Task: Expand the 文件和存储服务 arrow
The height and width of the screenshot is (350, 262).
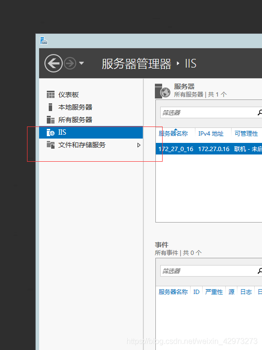Action: (x=139, y=145)
